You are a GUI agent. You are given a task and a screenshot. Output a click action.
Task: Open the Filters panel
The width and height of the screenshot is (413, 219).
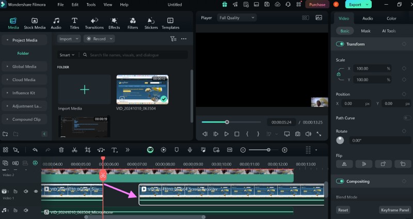tap(133, 23)
